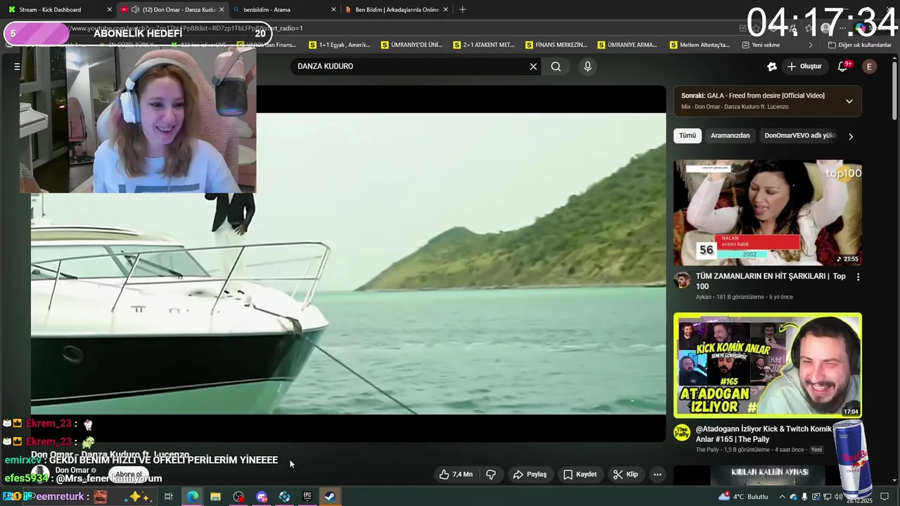Open the KIRILAN KALBİN AYNASI video thumbnail
Image resolution: width=900 pixels, height=506 pixels.
(x=768, y=475)
